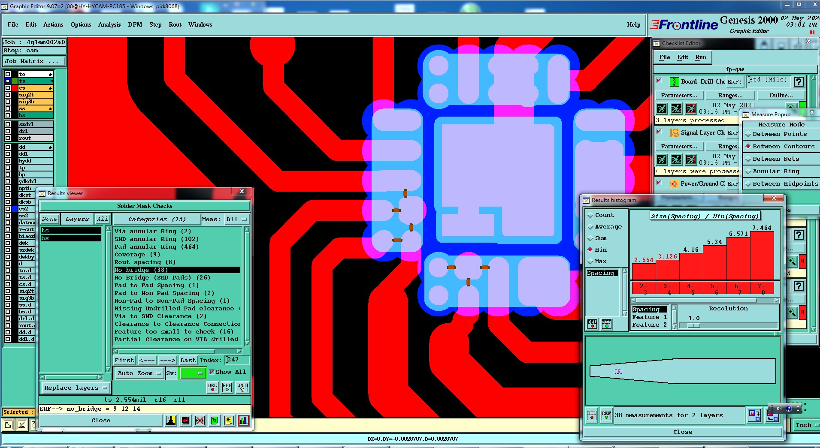Click DEL icon next to REF in Results viewer

(x=212, y=387)
